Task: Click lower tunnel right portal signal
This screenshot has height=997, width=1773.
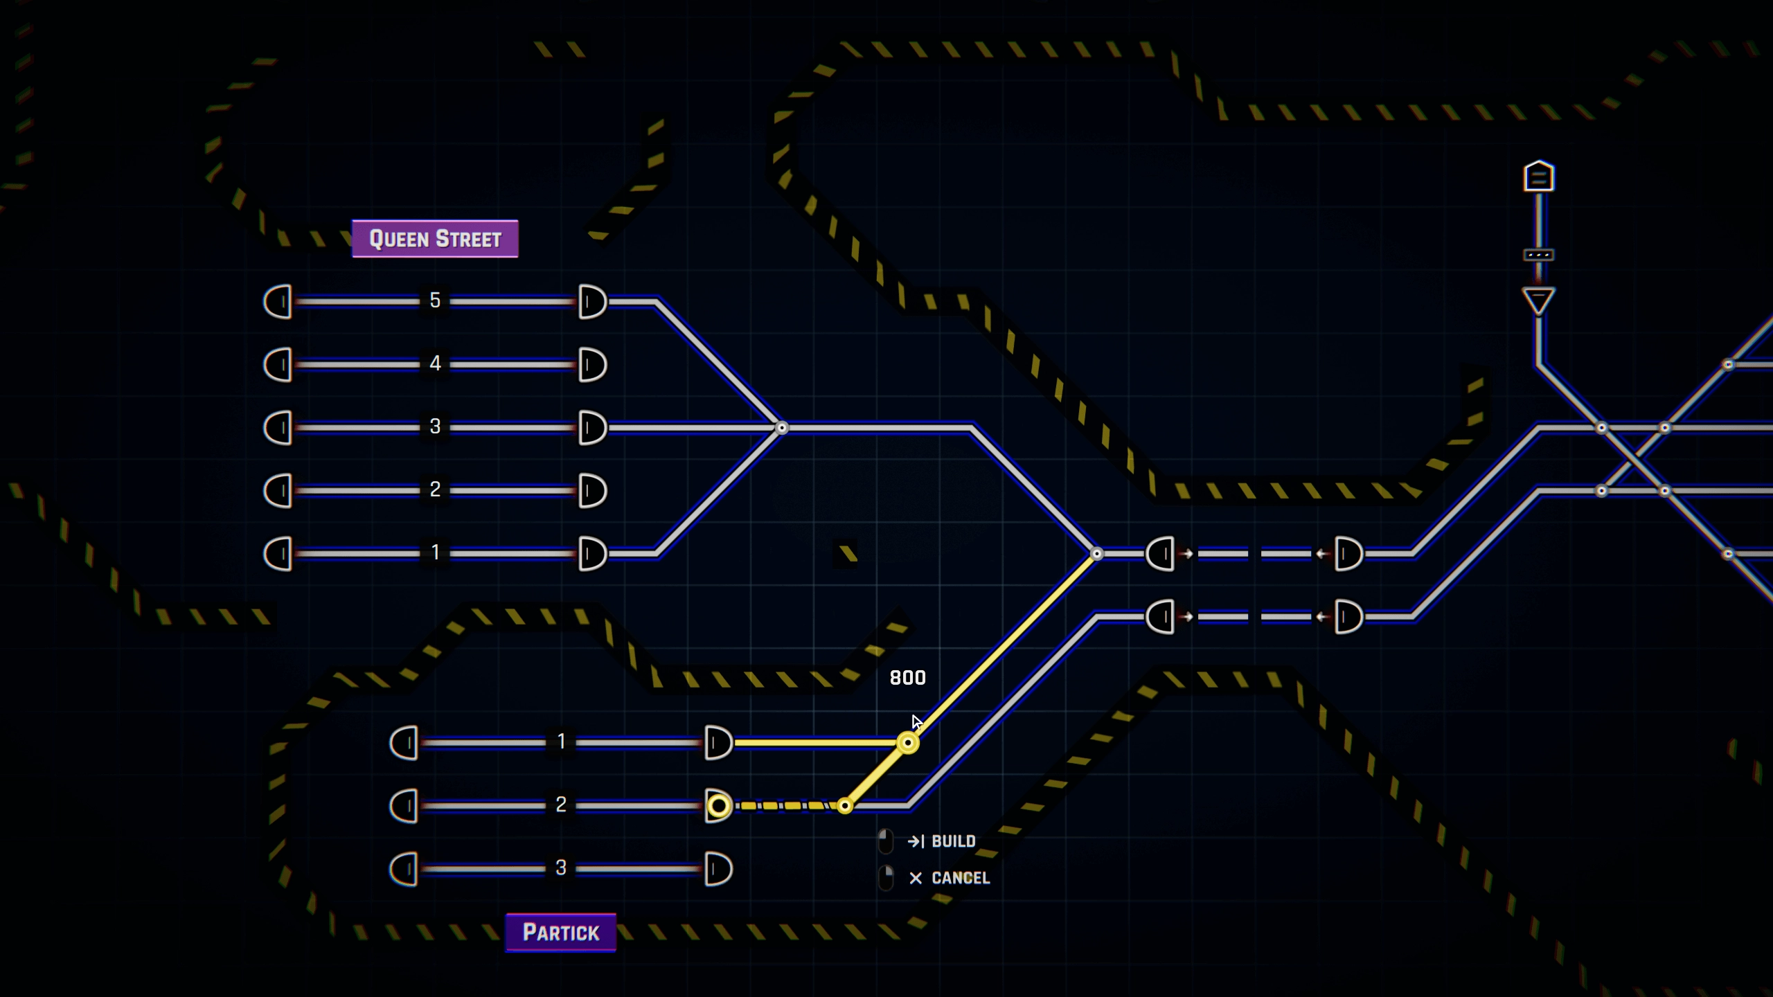Action: pyautogui.click(x=1348, y=617)
